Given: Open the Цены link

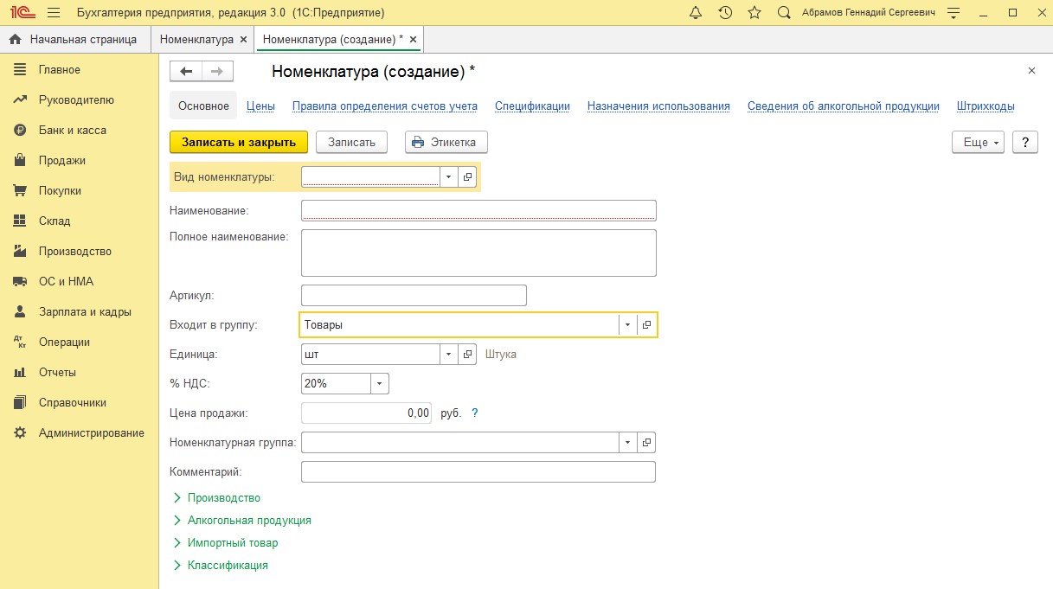Looking at the screenshot, I should click(260, 106).
